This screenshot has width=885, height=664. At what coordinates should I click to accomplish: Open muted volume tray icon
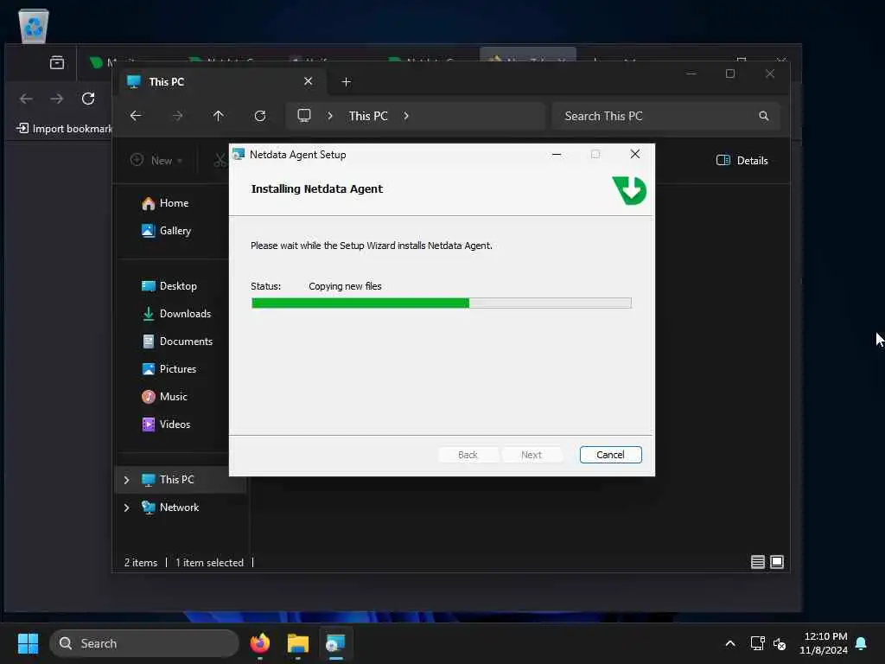(780, 643)
